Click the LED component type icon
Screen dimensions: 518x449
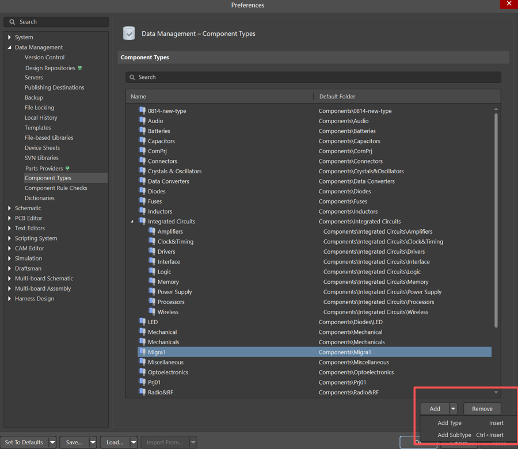142,321
